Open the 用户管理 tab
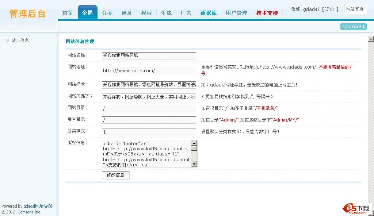Viewport: 374px width, 216px height. click(236, 13)
